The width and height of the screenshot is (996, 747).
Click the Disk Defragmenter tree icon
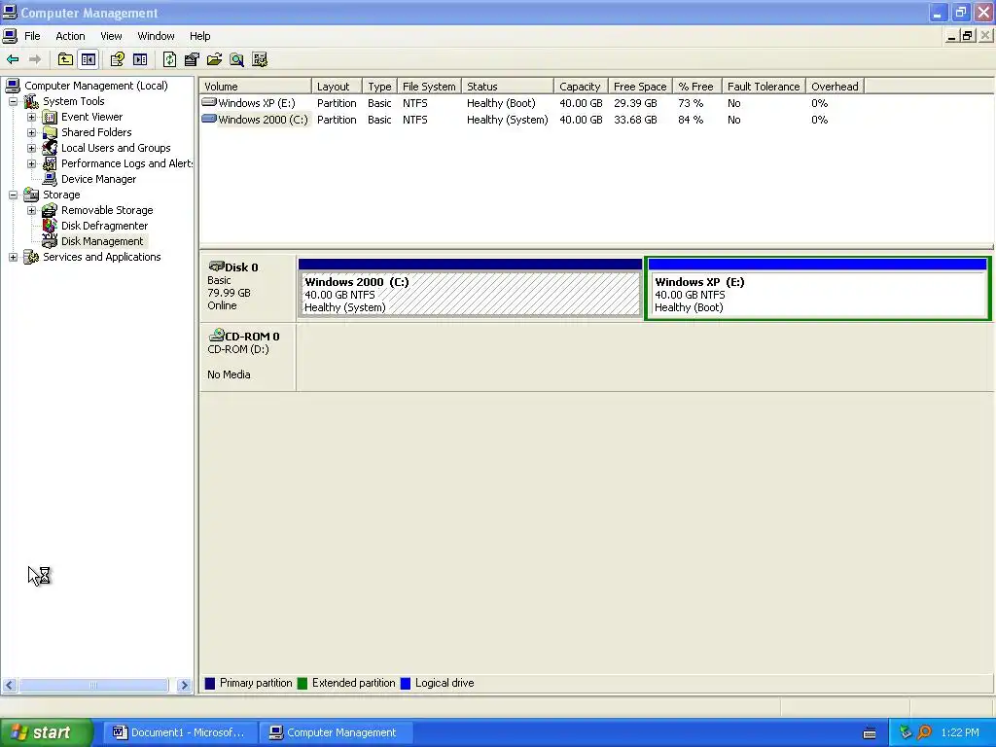pos(50,226)
